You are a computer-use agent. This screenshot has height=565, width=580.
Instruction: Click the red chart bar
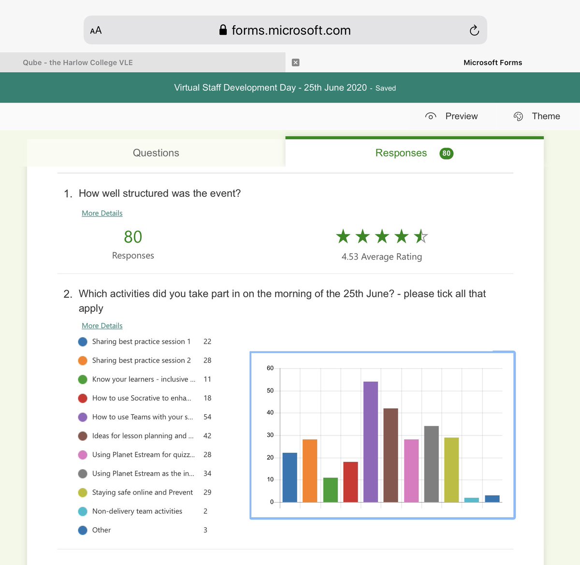coord(351,482)
